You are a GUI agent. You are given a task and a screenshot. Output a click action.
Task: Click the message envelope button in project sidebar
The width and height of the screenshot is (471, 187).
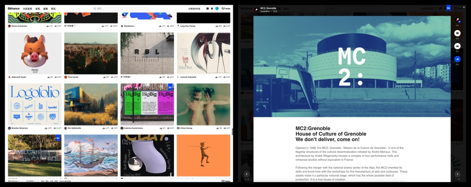[457, 33]
